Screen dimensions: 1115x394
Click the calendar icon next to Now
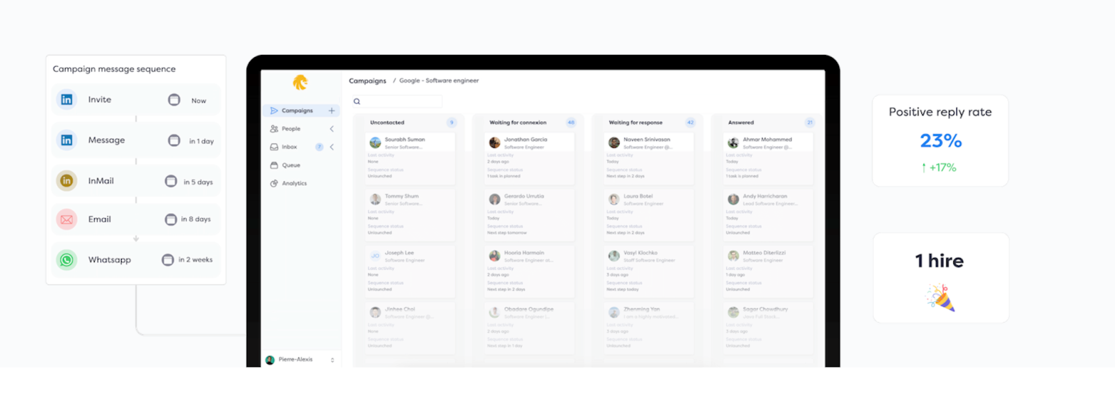pyautogui.click(x=174, y=100)
